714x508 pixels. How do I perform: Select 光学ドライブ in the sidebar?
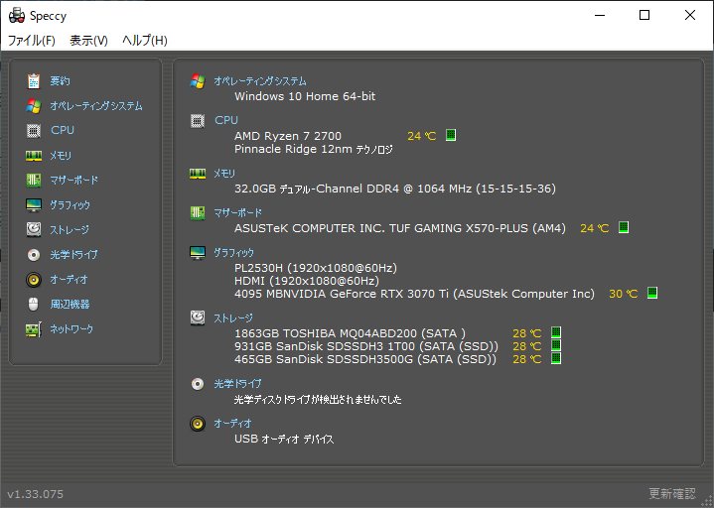click(73, 255)
